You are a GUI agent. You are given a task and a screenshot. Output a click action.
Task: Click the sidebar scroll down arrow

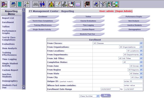[x=24, y=88]
